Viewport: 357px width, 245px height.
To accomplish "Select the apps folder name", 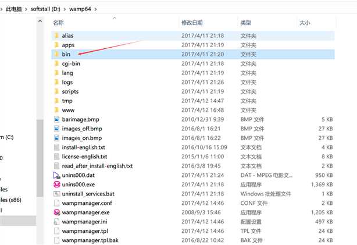I will click(x=68, y=45).
